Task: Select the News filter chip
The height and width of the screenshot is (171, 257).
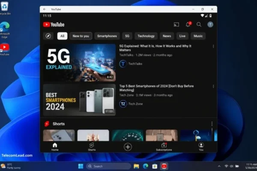Action: (x=167, y=36)
